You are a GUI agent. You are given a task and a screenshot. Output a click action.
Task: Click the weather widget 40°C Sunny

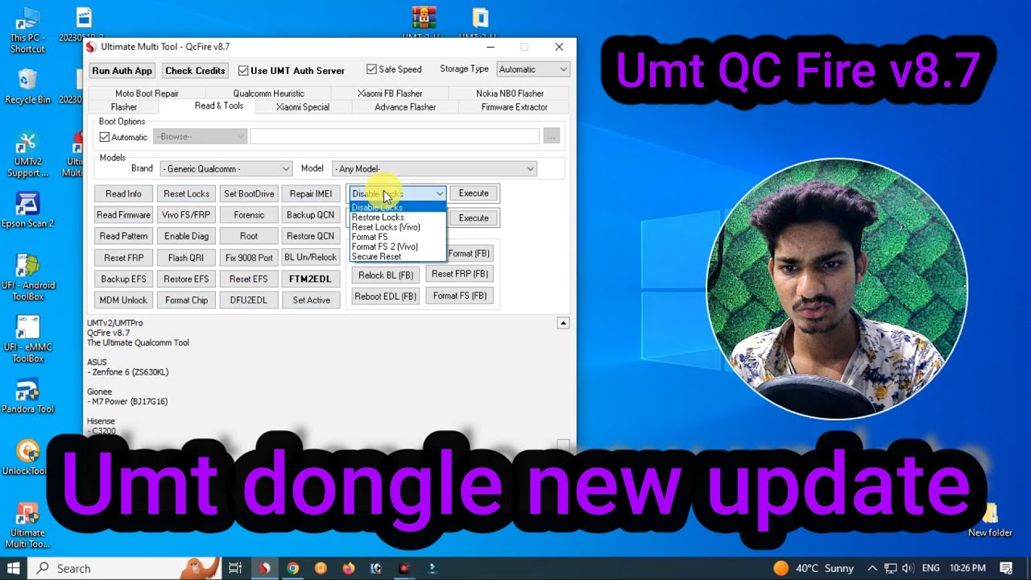pos(813,568)
